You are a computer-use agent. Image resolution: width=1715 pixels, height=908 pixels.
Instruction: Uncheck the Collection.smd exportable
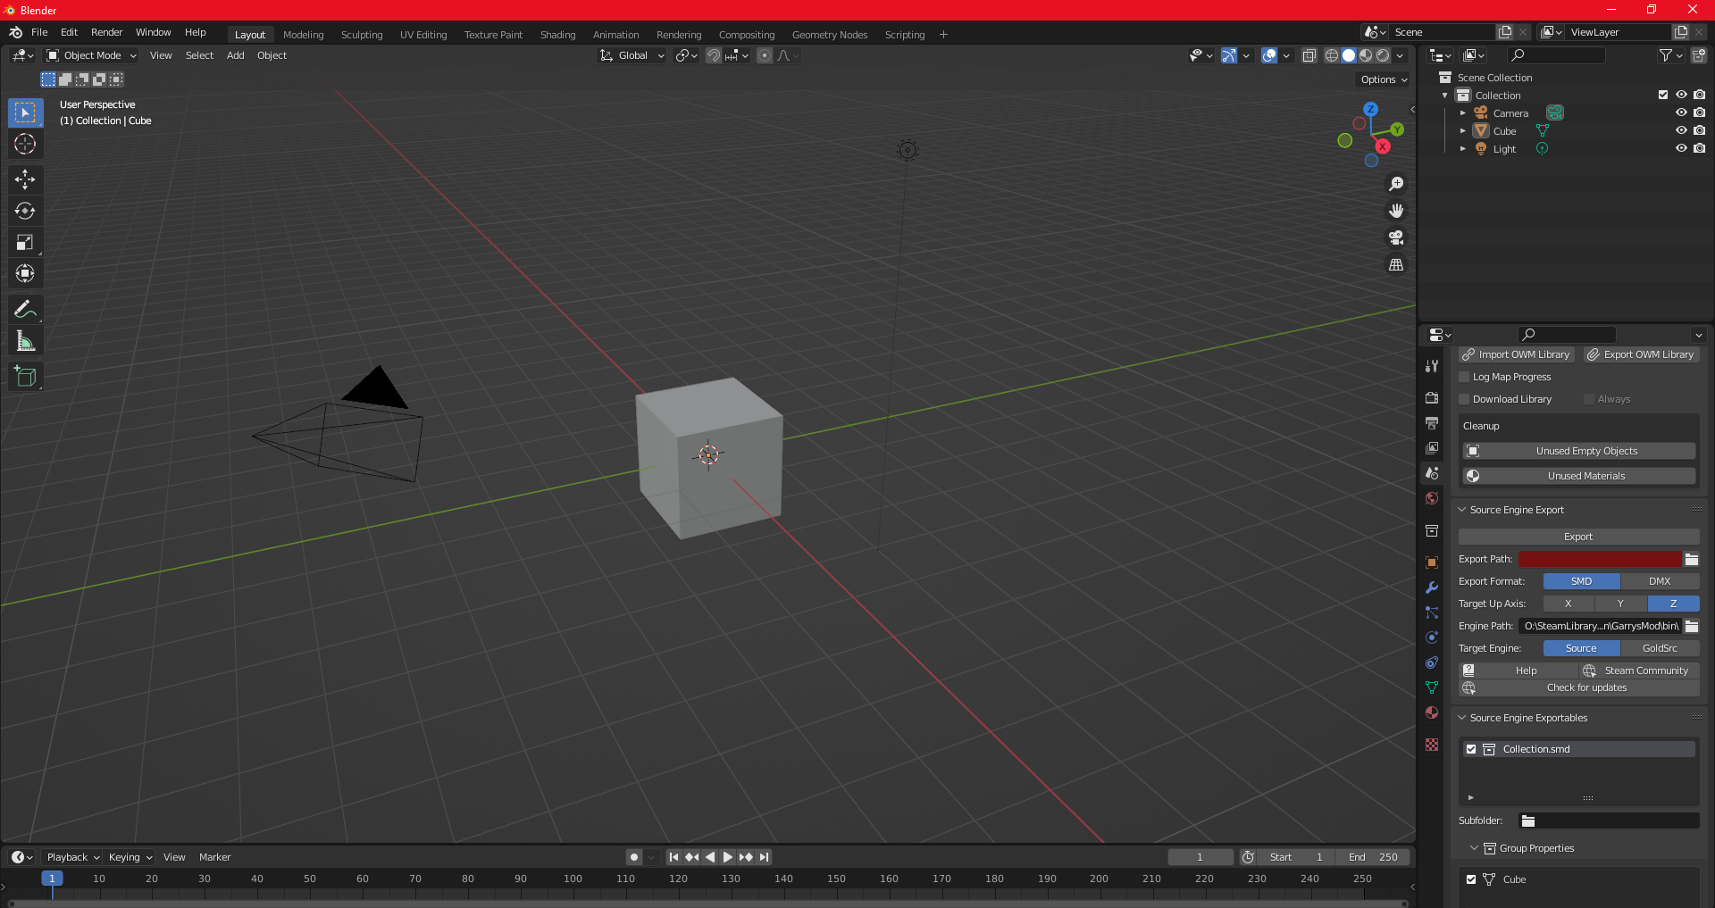[x=1471, y=749]
